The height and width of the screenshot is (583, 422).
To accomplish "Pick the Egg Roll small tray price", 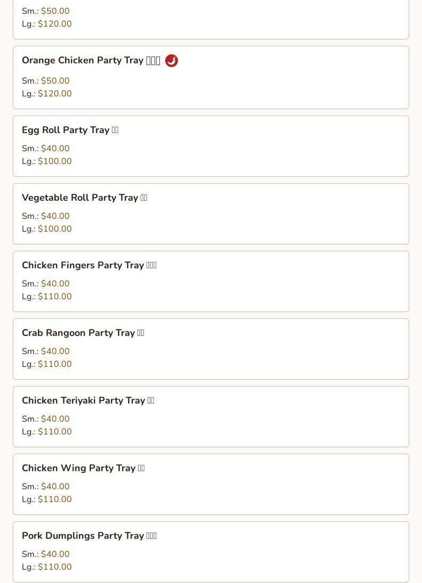I will coord(55,149).
